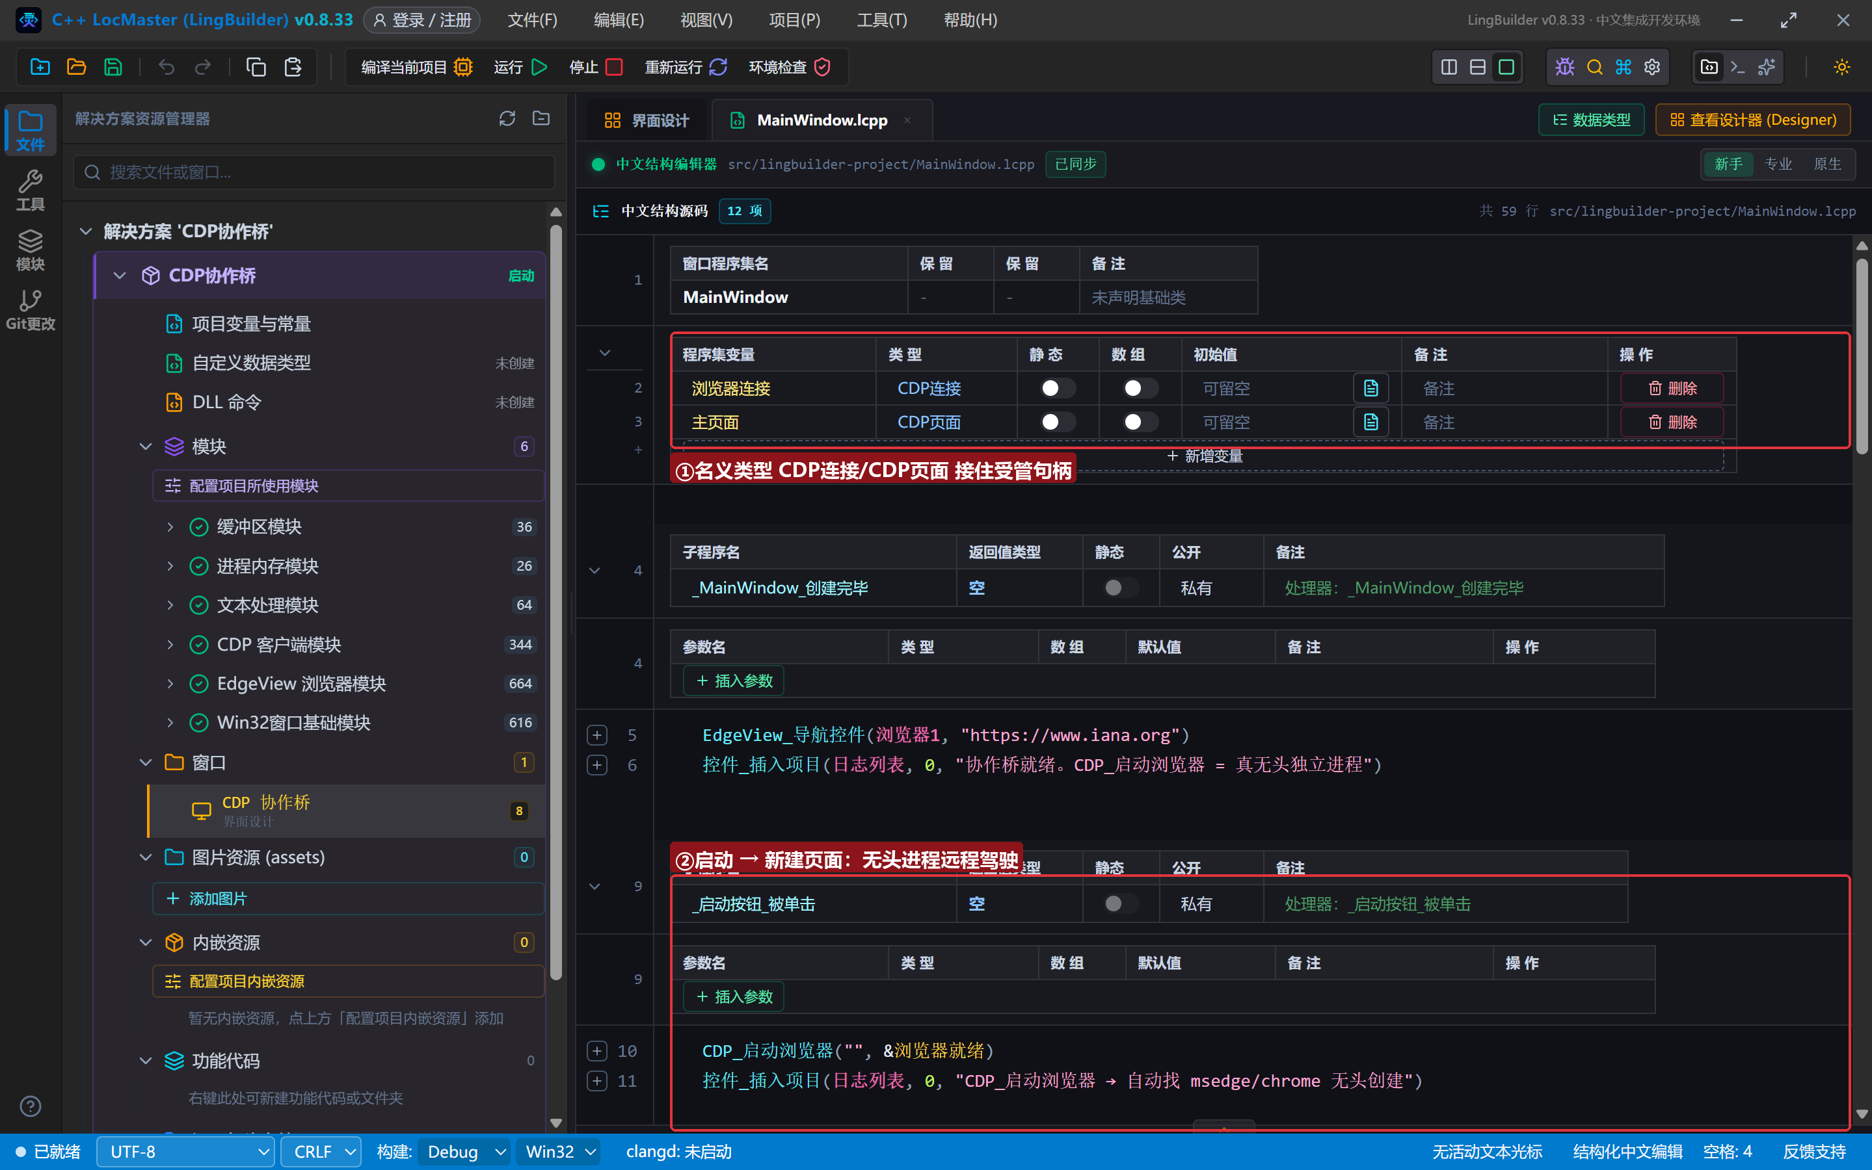Click the save disk icon
This screenshot has width=1872, height=1170.
(x=113, y=68)
